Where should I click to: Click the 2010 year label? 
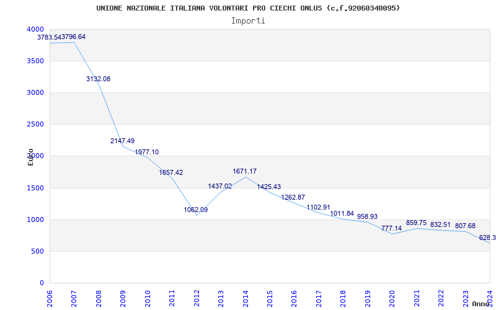coord(148,298)
